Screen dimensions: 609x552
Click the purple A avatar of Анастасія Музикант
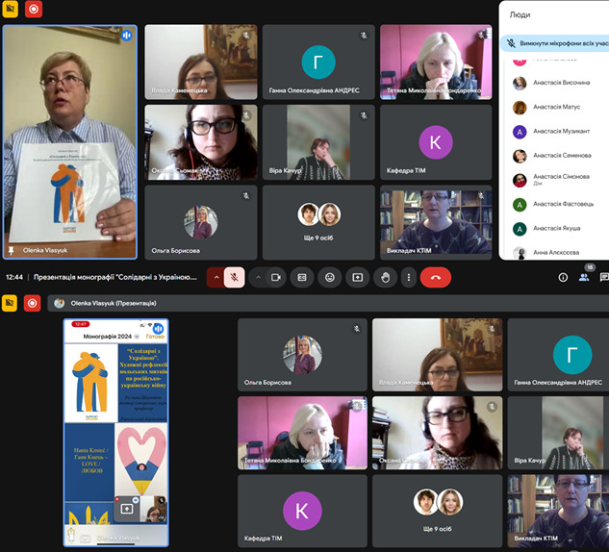tap(520, 132)
